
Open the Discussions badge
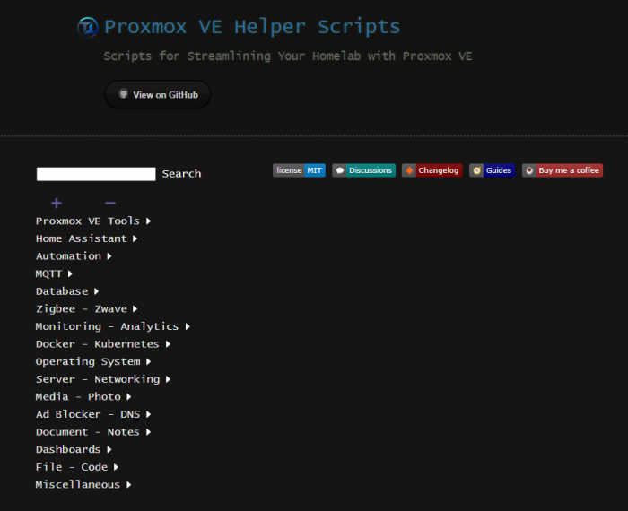(x=363, y=170)
